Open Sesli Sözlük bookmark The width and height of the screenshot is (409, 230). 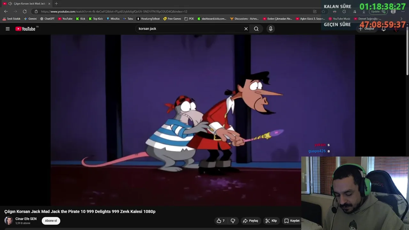coord(12,19)
